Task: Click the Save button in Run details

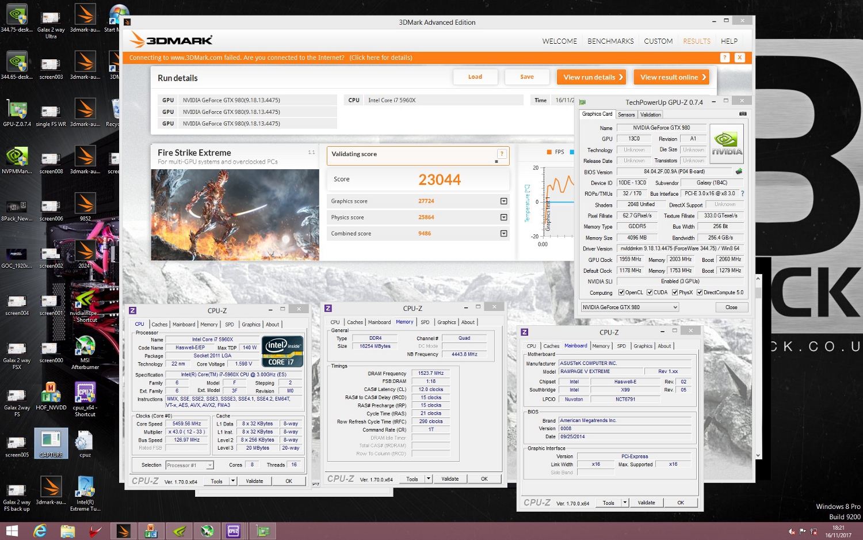Action: pyautogui.click(x=527, y=77)
